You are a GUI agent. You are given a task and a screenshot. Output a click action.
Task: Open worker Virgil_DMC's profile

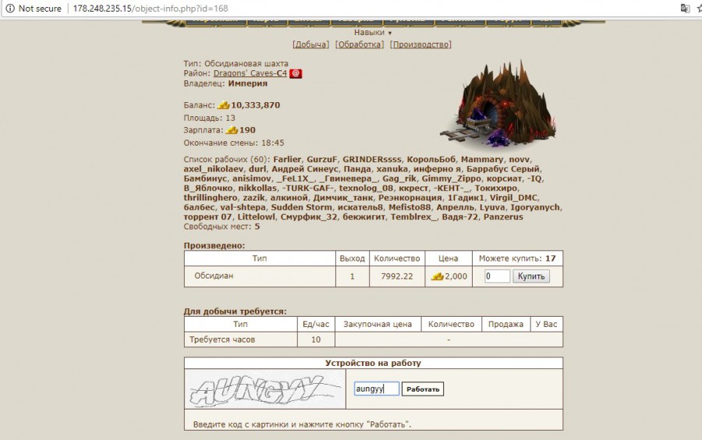(x=513, y=198)
